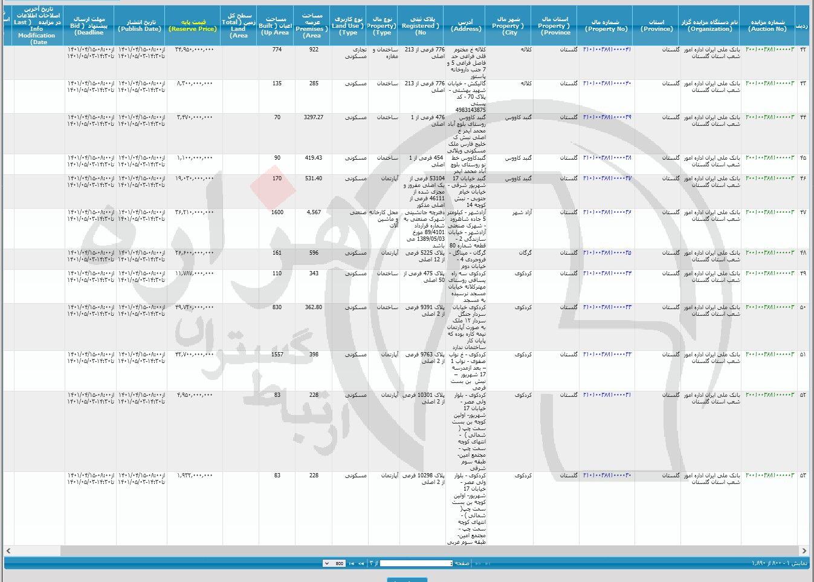Sort by the Total Land Area column header

click(x=239, y=25)
